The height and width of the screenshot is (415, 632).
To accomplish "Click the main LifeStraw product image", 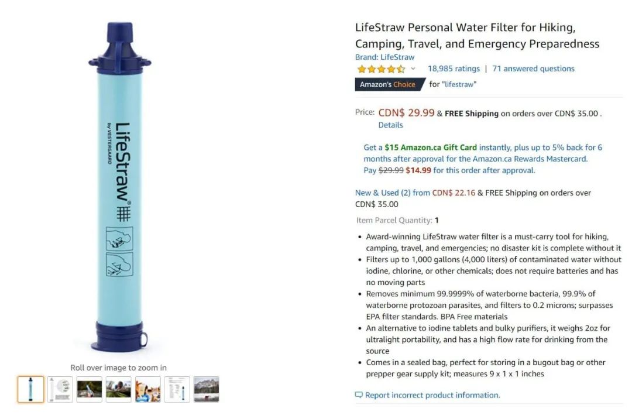I will click(x=120, y=187).
